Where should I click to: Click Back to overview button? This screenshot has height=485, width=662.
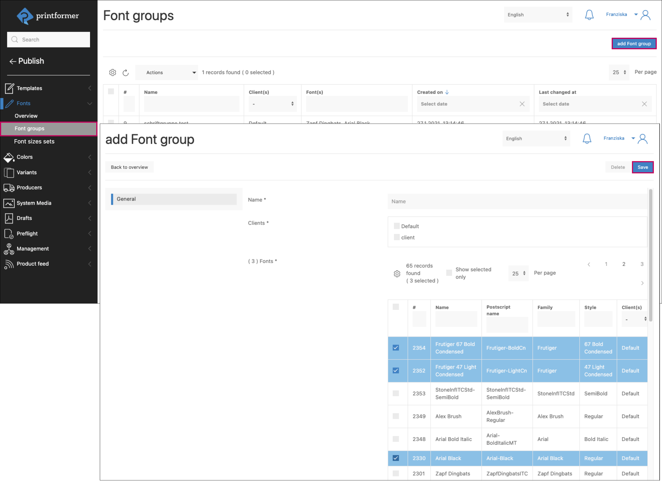click(x=129, y=167)
